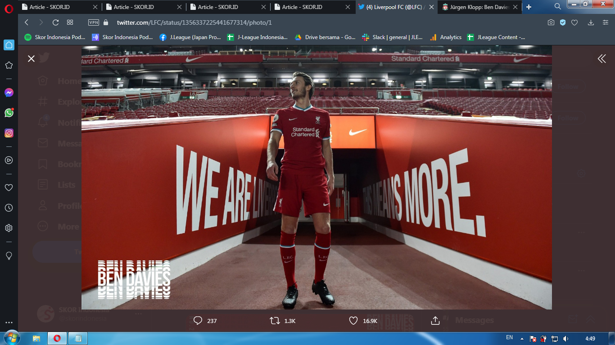This screenshot has height=345, width=615.
Task: Open the heart icon in Opera sidebar
Action: point(9,187)
